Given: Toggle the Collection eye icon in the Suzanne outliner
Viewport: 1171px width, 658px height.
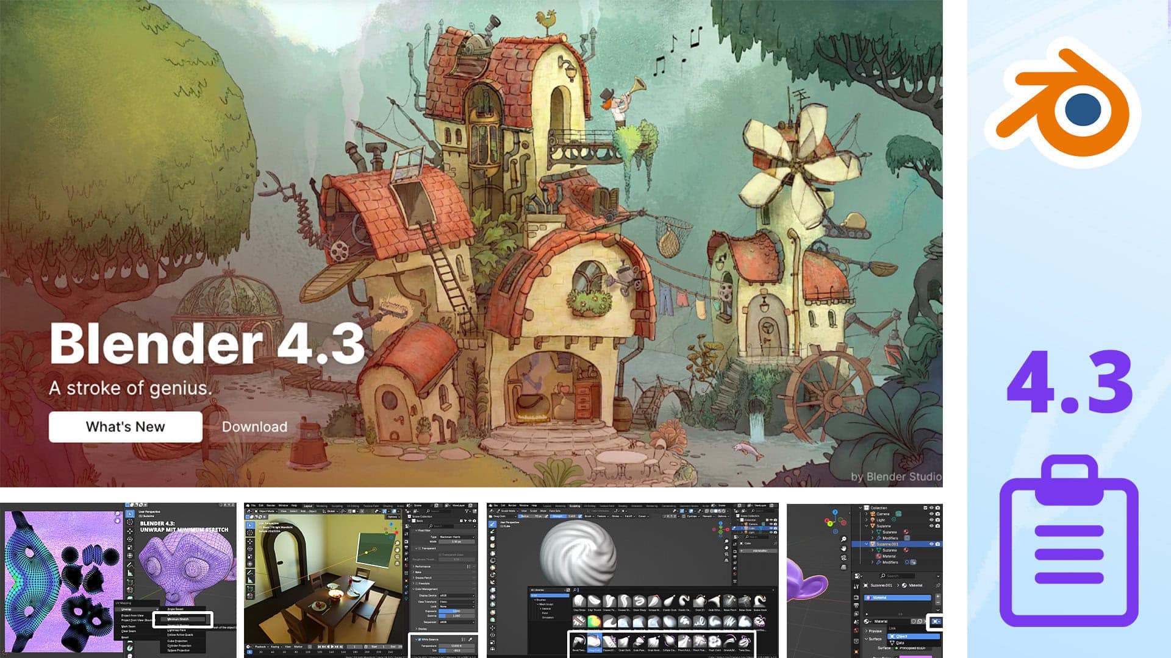Looking at the screenshot, I should pos(931,508).
